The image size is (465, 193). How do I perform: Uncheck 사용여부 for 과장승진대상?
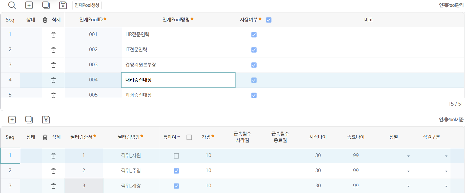click(254, 95)
